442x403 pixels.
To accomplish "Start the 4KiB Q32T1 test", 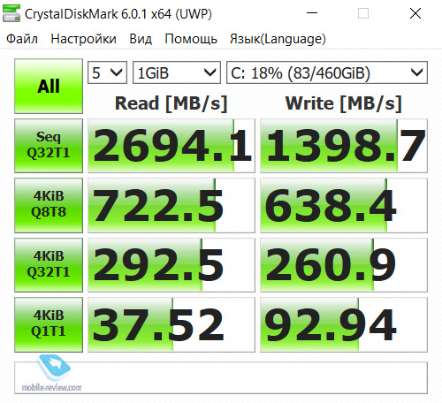I will [x=49, y=265].
